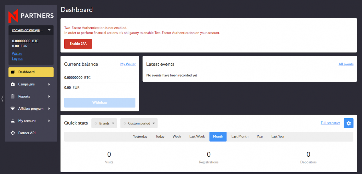Open the Full statistics link
This screenshot has width=362, height=174.
(330, 123)
